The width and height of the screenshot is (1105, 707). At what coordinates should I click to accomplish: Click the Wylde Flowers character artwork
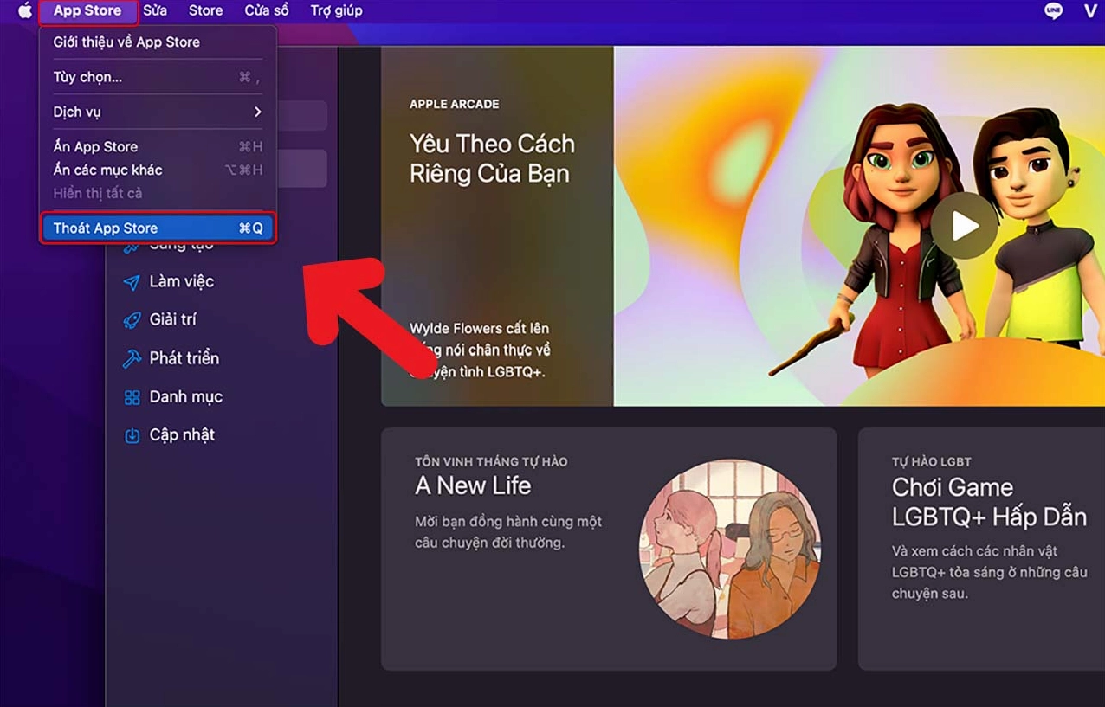859,226
